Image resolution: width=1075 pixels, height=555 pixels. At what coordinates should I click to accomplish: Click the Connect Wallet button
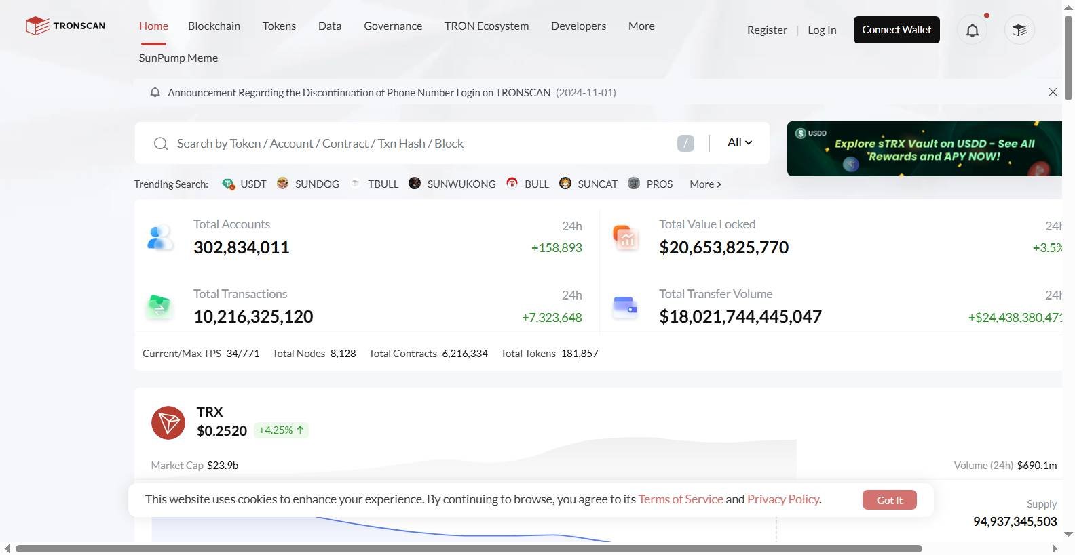(x=897, y=30)
